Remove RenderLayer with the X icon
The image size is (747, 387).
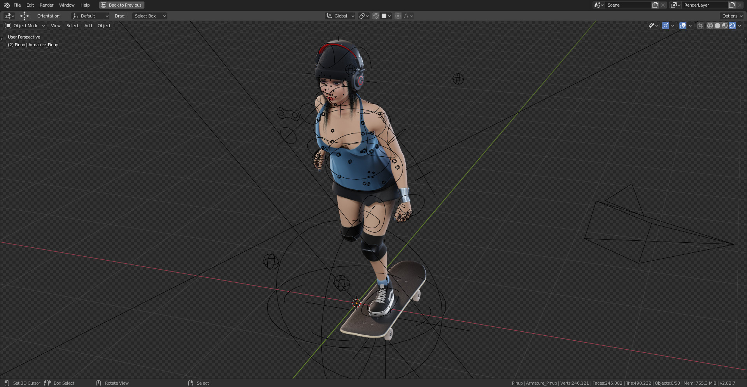[x=740, y=5]
